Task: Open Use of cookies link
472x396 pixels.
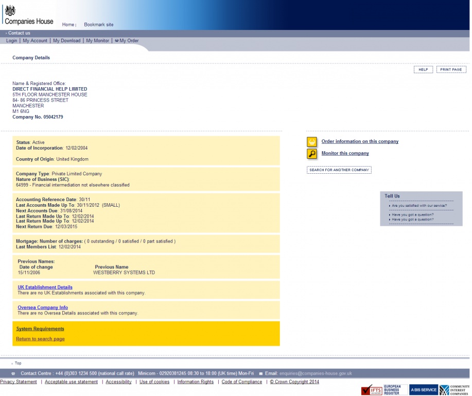Action: [154, 382]
